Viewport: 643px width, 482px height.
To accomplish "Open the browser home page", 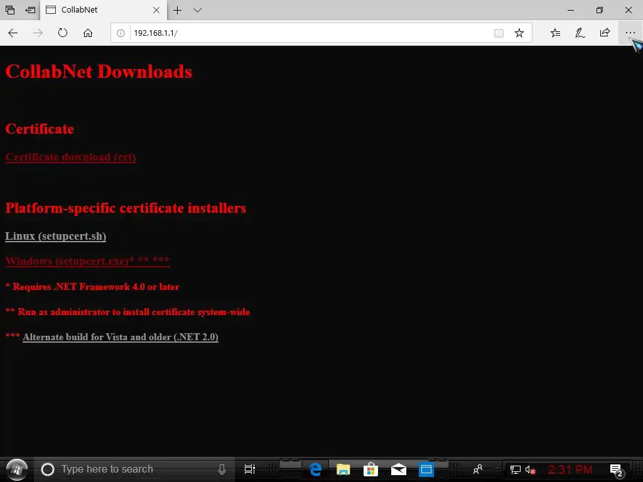I will (88, 33).
